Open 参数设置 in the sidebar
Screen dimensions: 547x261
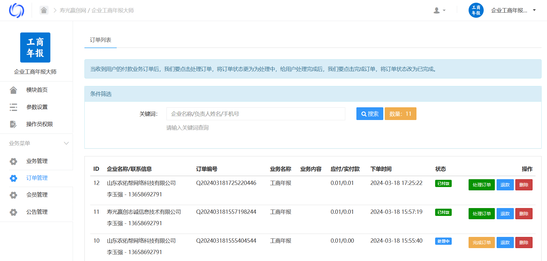click(x=36, y=107)
